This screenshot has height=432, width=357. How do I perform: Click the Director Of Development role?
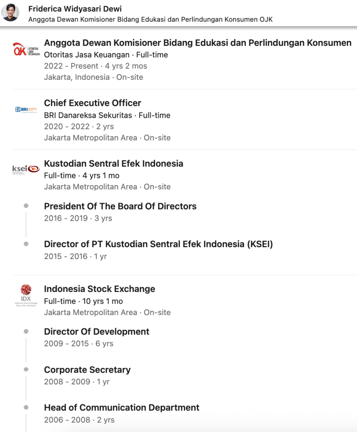pos(97,332)
